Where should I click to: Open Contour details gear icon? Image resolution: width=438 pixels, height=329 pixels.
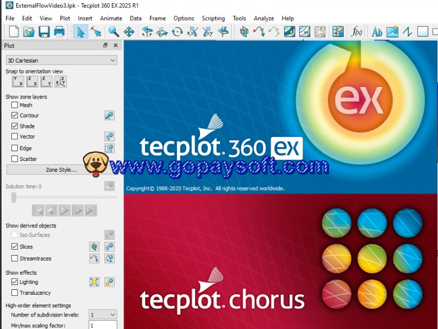pos(110,115)
